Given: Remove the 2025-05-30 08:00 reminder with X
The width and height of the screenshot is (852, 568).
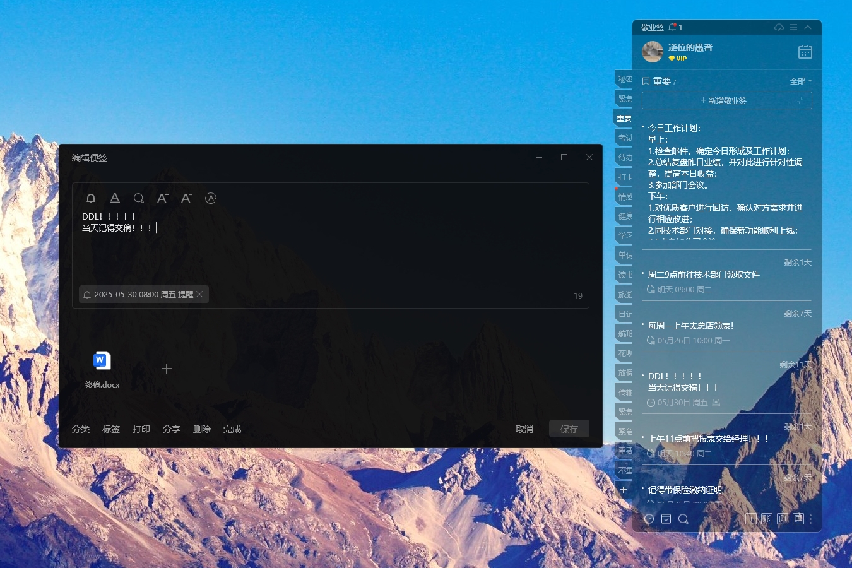Looking at the screenshot, I should pos(199,294).
